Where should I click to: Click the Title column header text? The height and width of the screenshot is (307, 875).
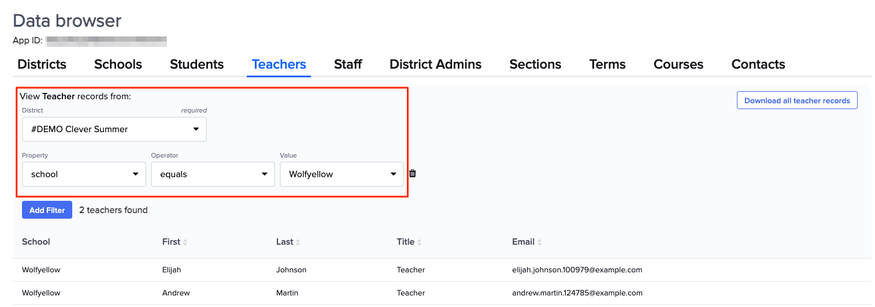point(406,242)
